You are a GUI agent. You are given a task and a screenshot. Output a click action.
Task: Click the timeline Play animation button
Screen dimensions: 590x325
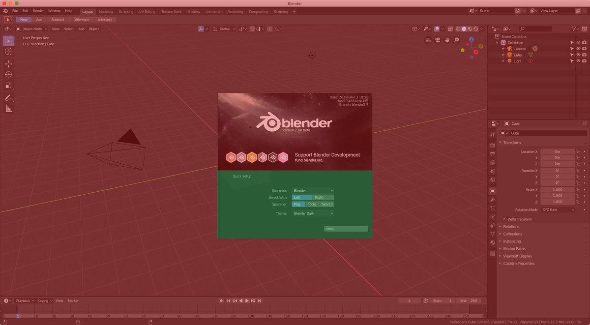coord(247,300)
